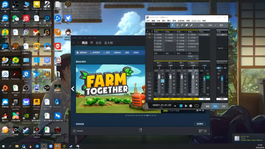This screenshot has width=265, height=149.
Task: Open the 编辑 menu in Studio One
Action: [x=153, y=21]
